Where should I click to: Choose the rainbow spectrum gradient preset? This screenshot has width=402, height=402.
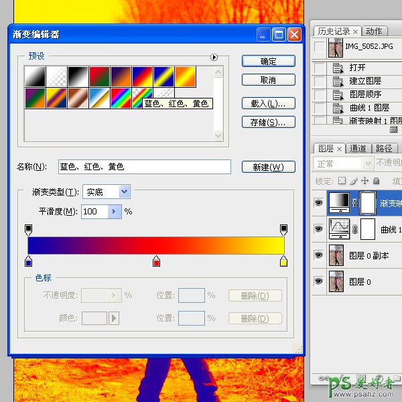(x=121, y=98)
